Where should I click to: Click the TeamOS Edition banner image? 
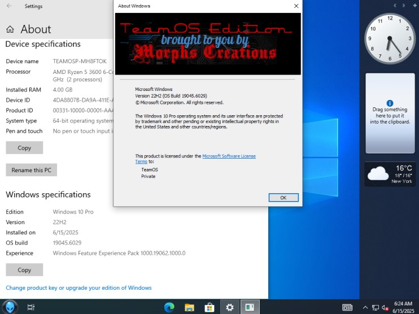click(x=208, y=44)
